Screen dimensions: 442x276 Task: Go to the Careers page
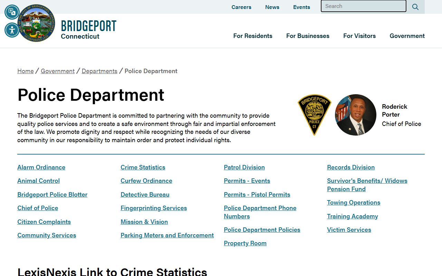tap(241, 7)
